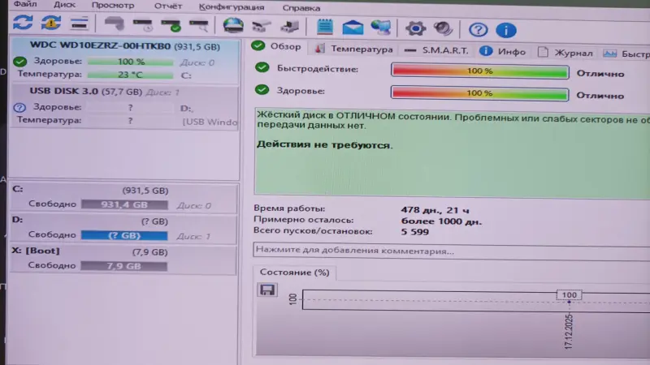
Task: Click the Здоровье 100 % bar in overview
Action: 479,93
